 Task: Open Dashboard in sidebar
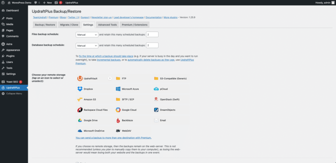click(14, 11)
